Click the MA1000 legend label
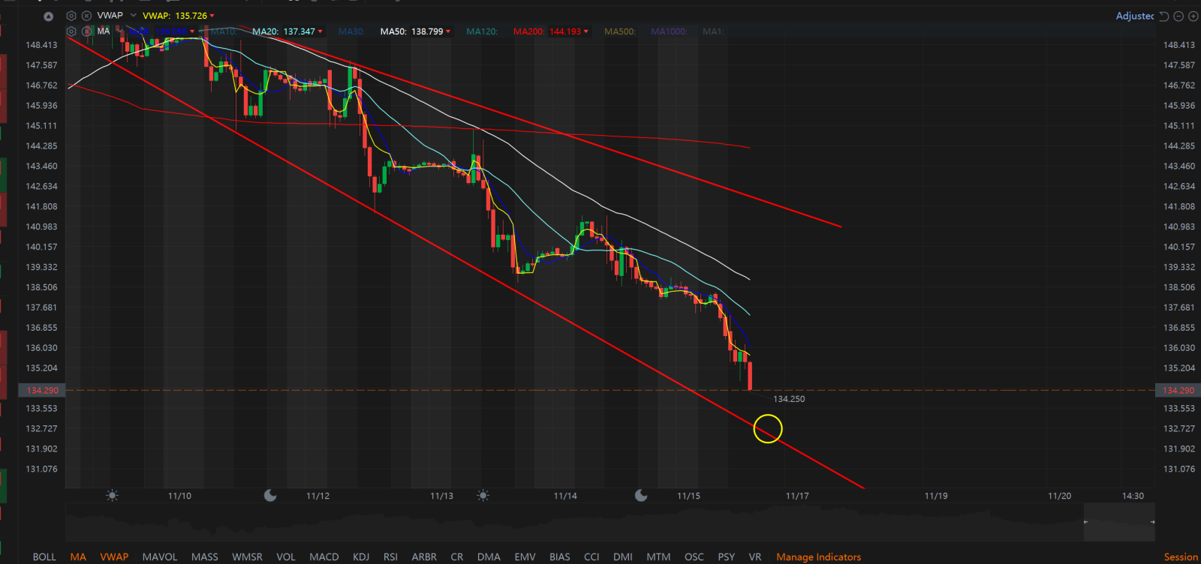 pos(669,31)
